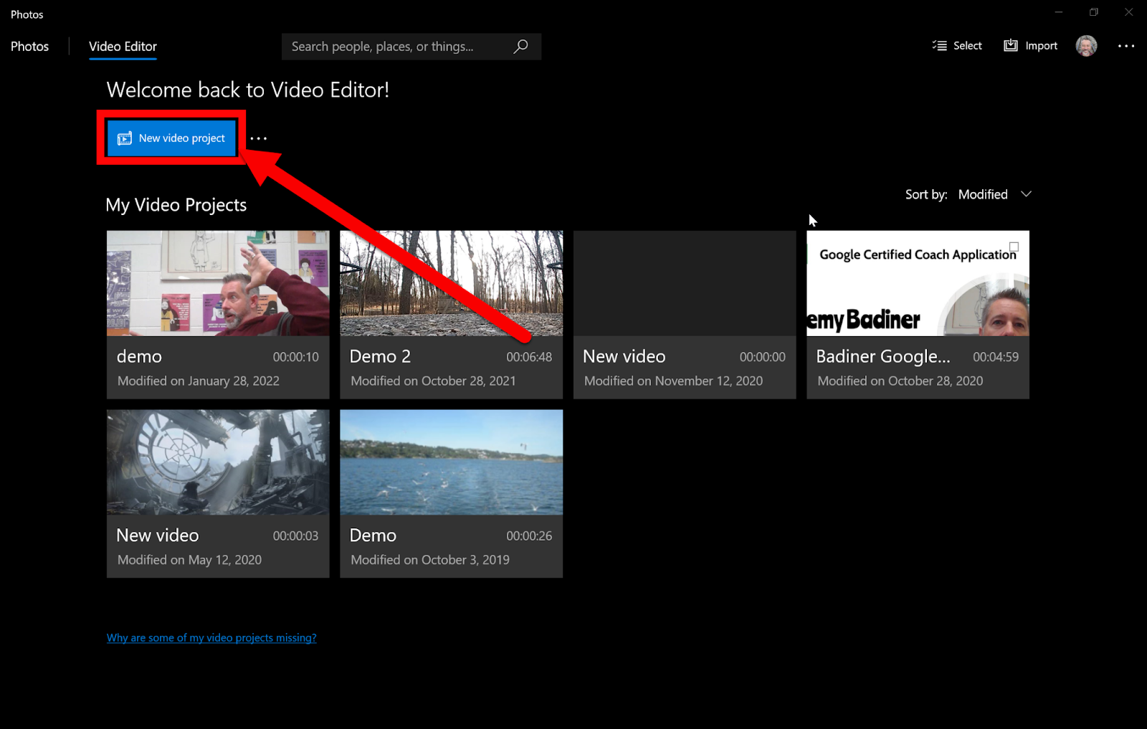Open the top-right See more menu
Viewport: 1147px width, 729px height.
[1126, 46]
